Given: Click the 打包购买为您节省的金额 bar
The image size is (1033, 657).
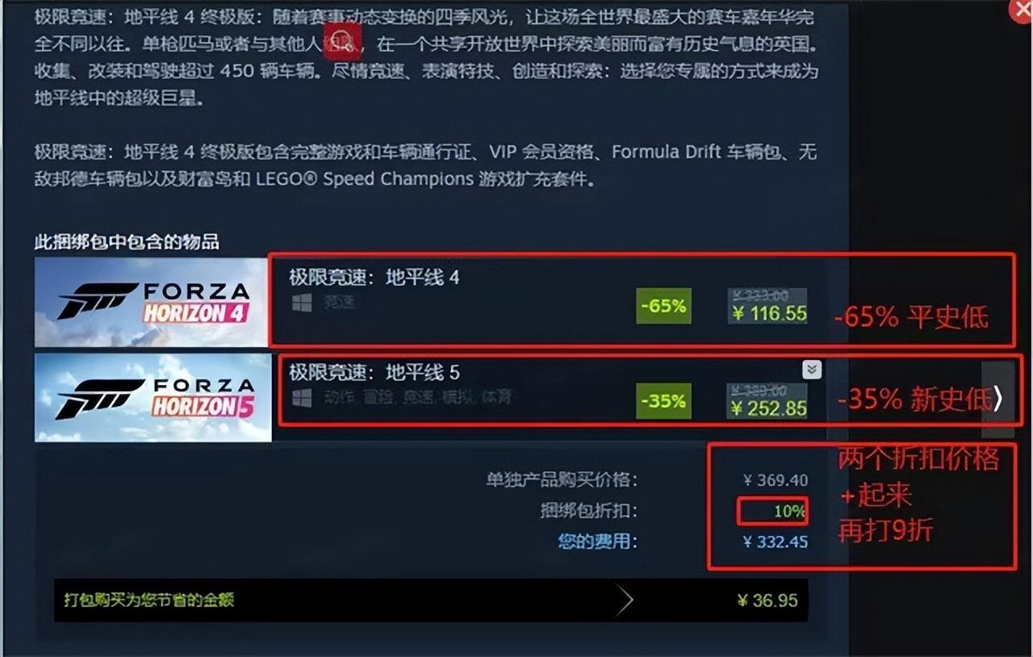Looking at the screenshot, I should tap(431, 600).
